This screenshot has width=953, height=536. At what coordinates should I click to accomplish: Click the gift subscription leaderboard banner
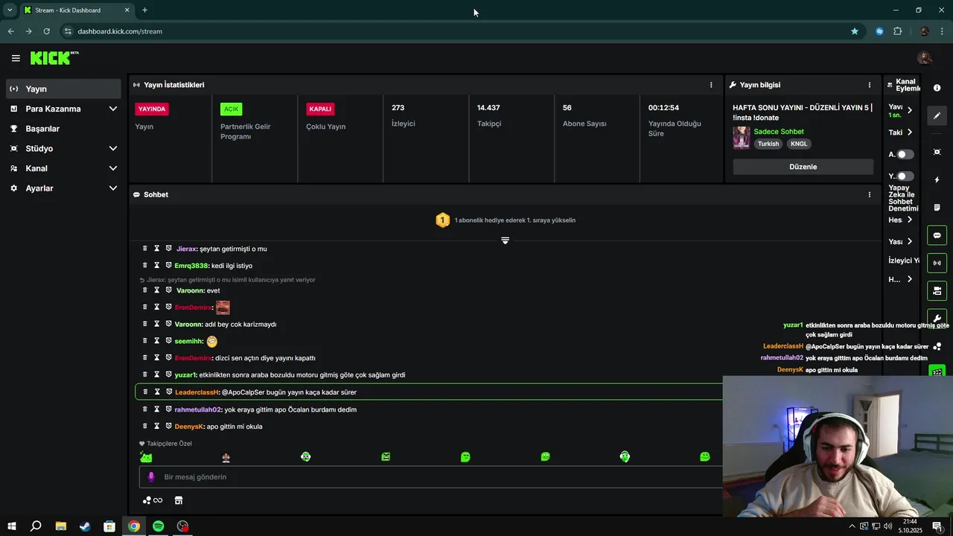click(506, 220)
